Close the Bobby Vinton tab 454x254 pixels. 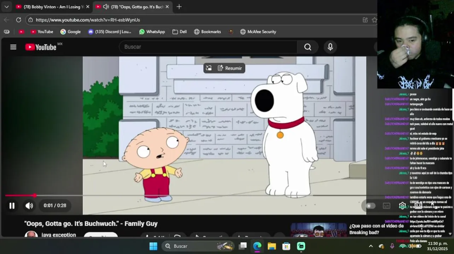(88, 7)
